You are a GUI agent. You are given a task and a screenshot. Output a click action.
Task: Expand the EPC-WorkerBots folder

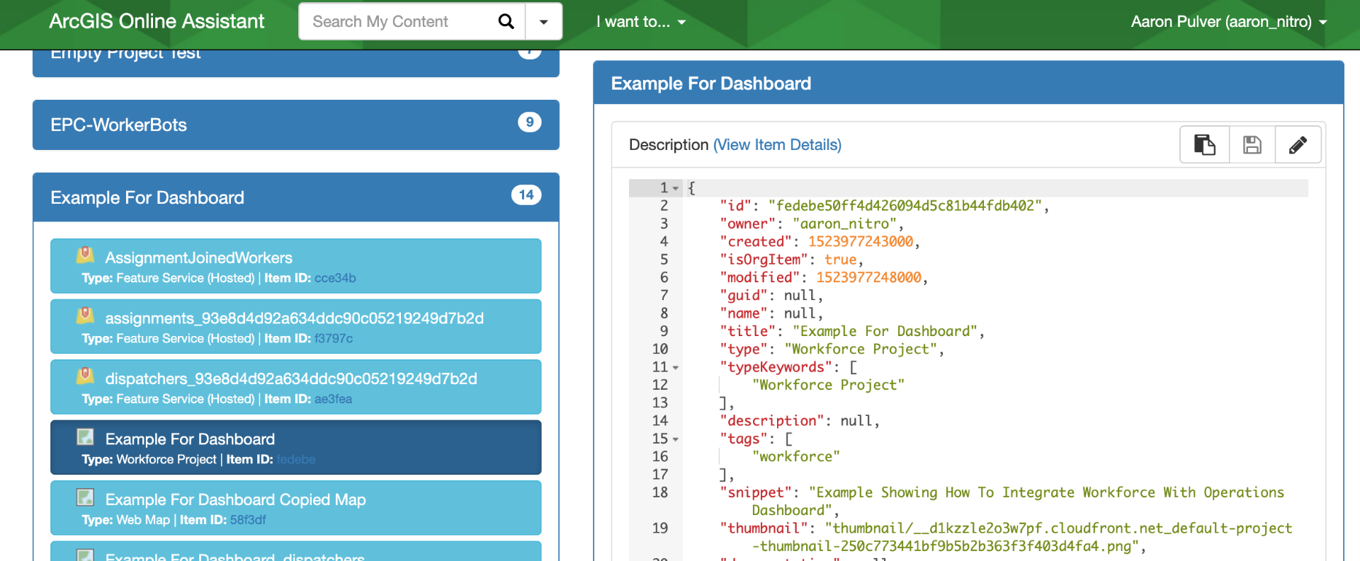pos(296,125)
